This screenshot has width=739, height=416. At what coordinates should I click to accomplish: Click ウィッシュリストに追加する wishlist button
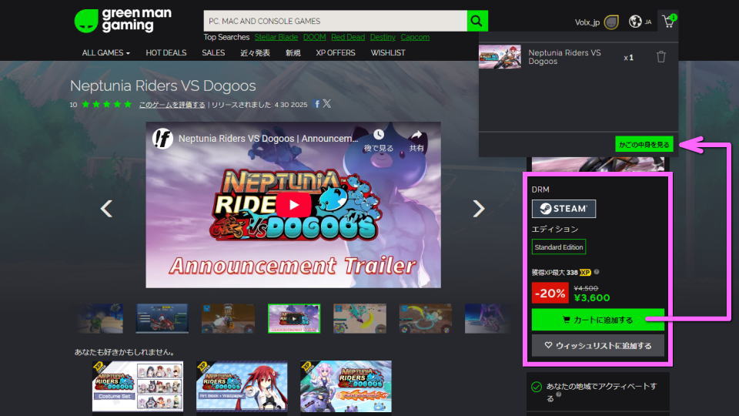click(x=597, y=346)
